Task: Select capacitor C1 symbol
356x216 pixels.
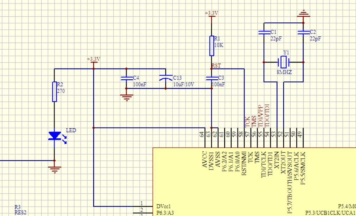Action: (x=264, y=33)
